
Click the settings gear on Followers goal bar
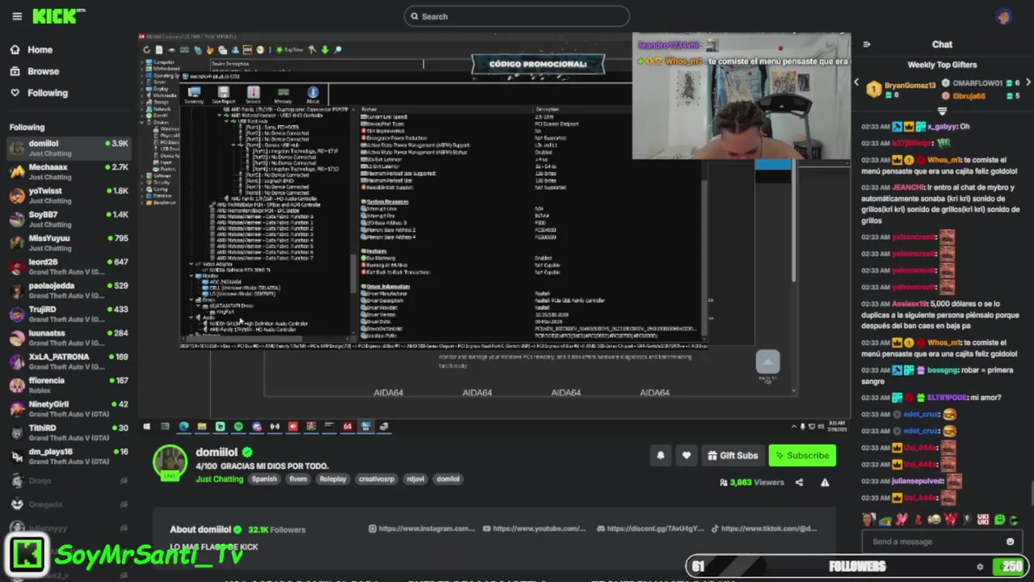(x=980, y=567)
